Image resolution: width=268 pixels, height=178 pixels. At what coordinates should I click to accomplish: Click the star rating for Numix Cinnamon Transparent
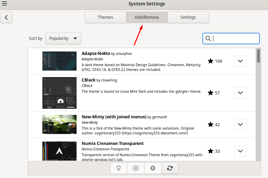point(211,151)
